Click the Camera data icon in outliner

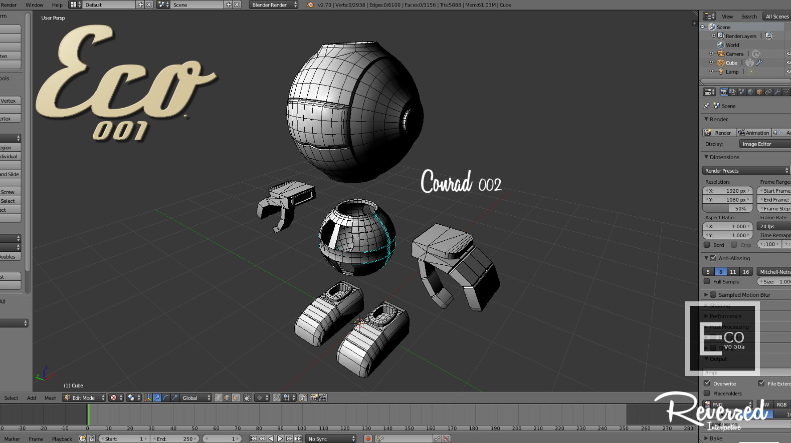tap(756, 54)
